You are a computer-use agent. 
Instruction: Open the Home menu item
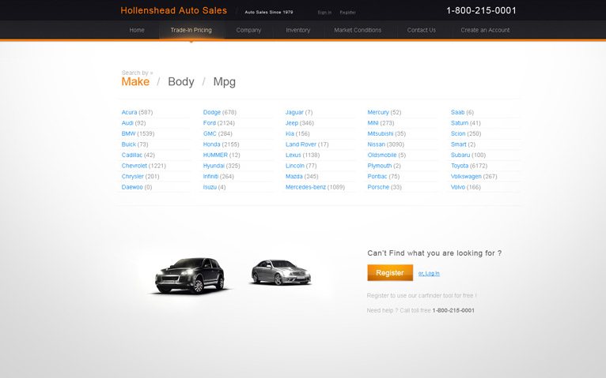click(x=137, y=30)
